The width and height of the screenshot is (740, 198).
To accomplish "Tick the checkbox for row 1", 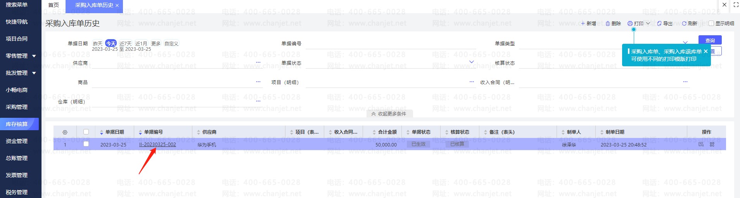I will (86, 144).
